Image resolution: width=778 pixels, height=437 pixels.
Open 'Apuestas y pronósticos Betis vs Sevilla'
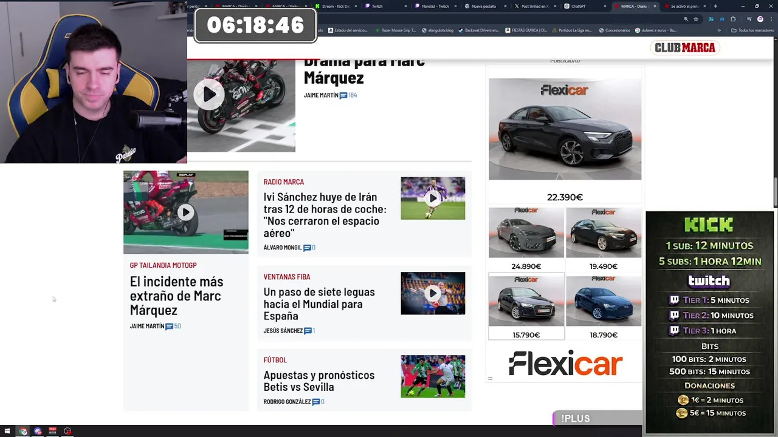318,381
